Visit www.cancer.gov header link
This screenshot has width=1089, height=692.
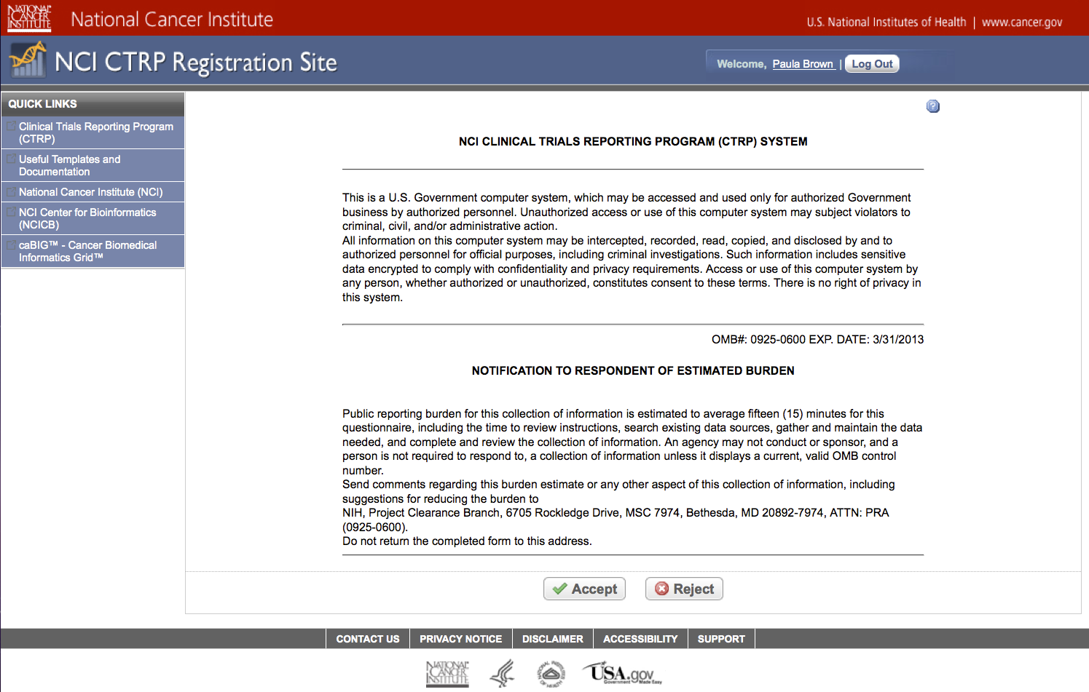point(1022,22)
